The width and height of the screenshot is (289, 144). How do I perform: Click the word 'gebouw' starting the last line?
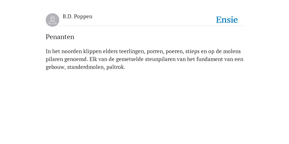click(x=55, y=67)
